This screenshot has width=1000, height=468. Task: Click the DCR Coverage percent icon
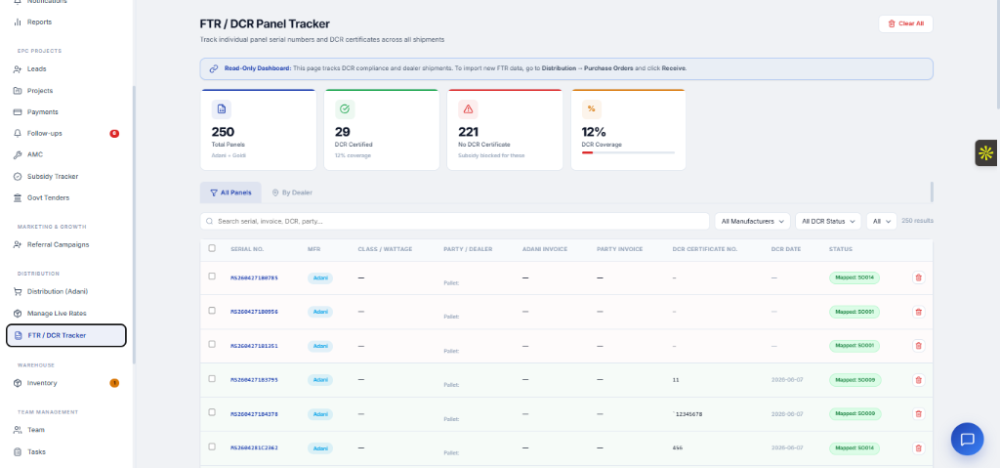click(591, 109)
